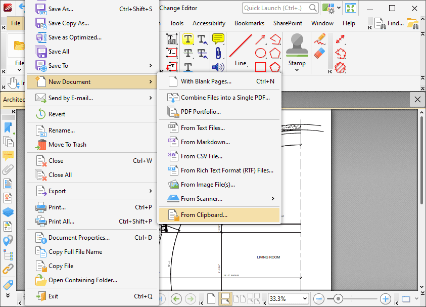426x307 pixels.
Task: Select the Oval shape tool
Action: click(260, 53)
